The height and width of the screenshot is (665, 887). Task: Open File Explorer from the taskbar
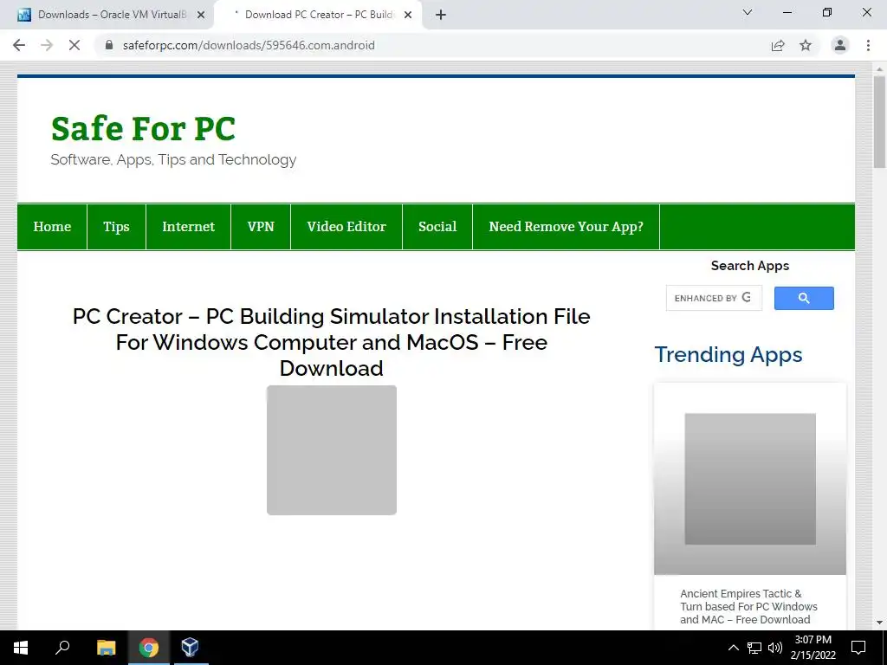pos(106,648)
